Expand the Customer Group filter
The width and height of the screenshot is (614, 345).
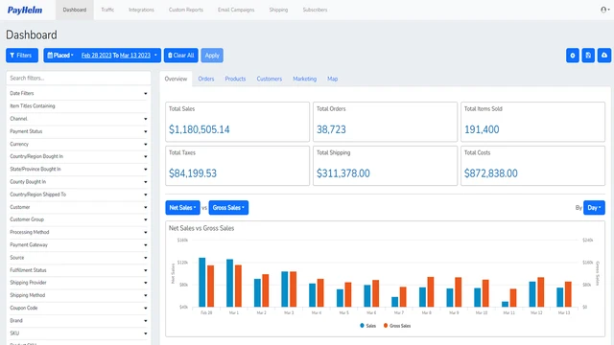click(x=79, y=219)
